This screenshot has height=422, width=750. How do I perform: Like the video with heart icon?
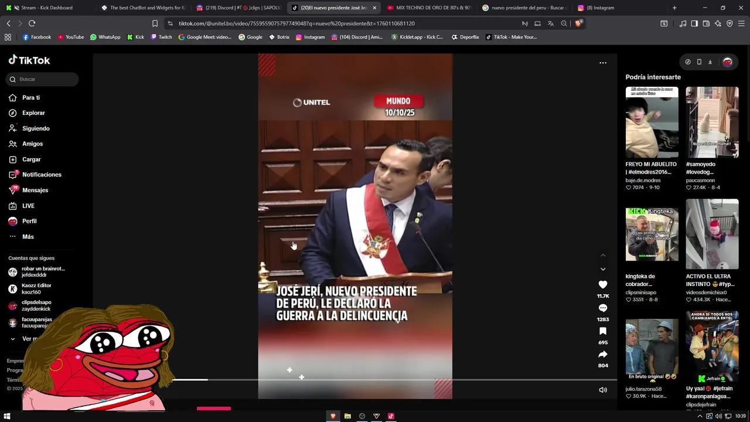pyautogui.click(x=603, y=285)
